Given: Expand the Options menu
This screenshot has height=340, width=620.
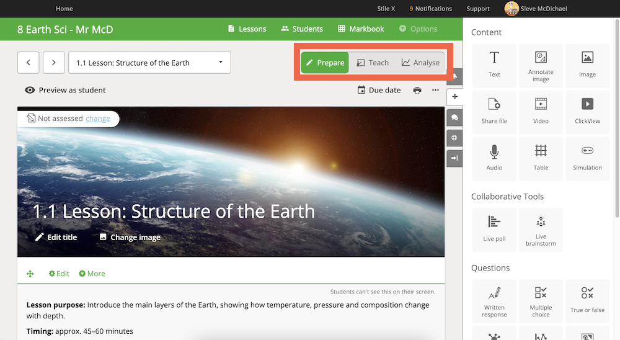Looking at the screenshot, I should point(418,29).
